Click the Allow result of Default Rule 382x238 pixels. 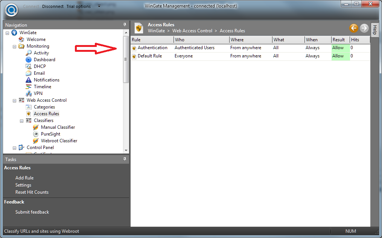coord(341,56)
